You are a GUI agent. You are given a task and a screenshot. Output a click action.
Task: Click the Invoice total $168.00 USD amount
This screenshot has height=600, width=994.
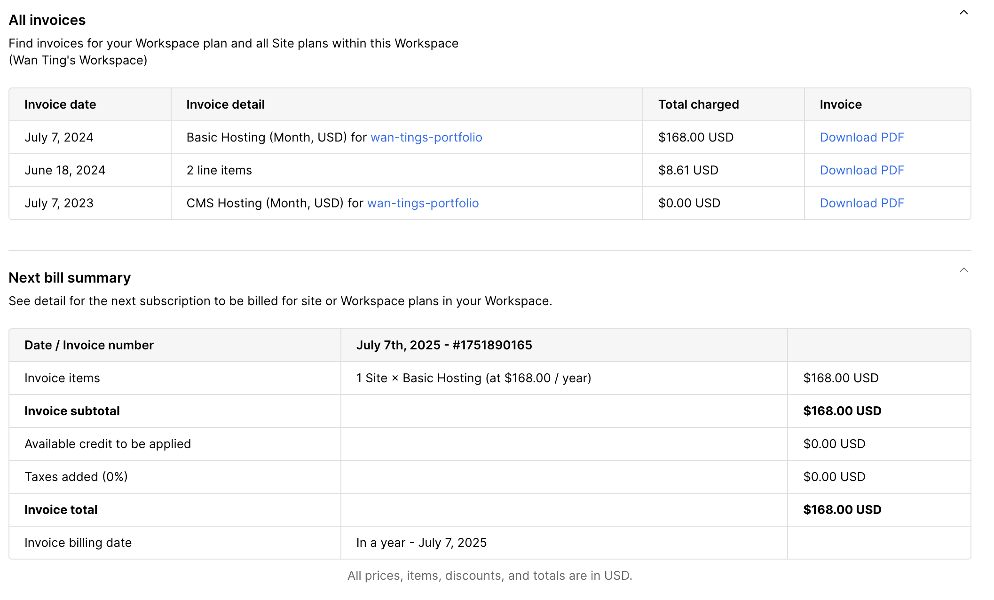842,510
